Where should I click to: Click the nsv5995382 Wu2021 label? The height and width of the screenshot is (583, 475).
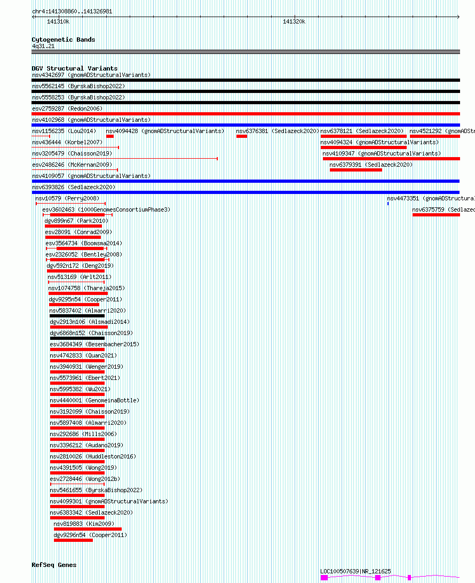tap(80, 389)
